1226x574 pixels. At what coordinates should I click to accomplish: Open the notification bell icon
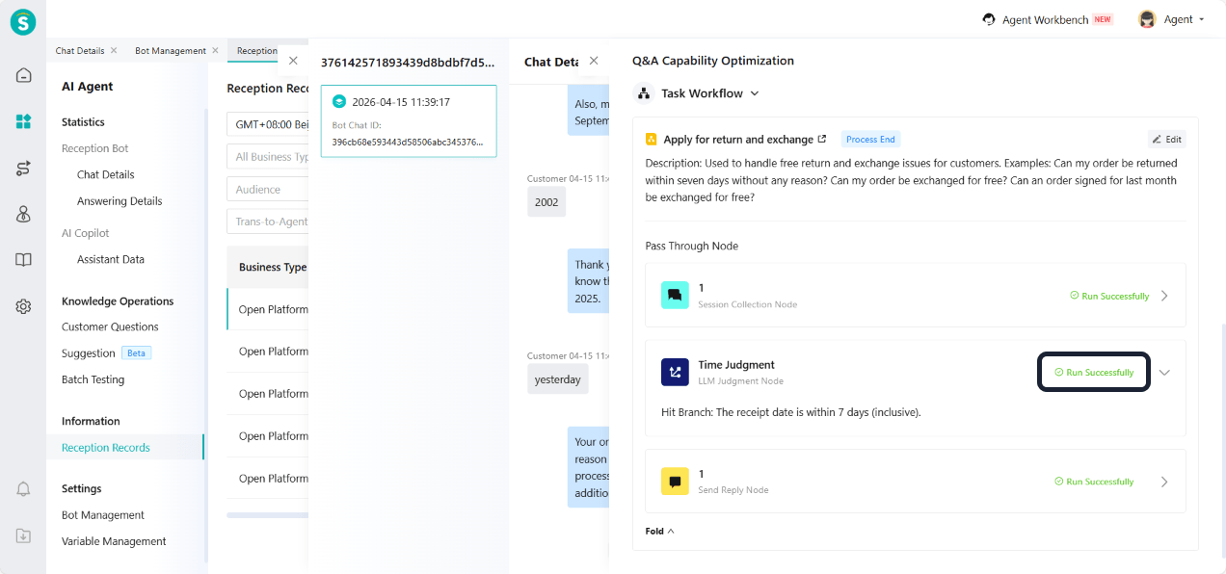point(23,489)
